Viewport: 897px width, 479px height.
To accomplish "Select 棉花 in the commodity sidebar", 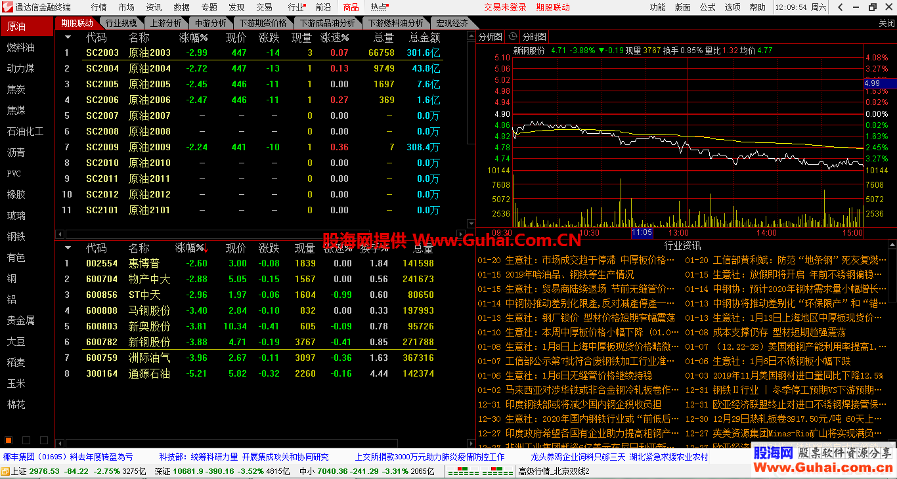I will coord(16,404).
